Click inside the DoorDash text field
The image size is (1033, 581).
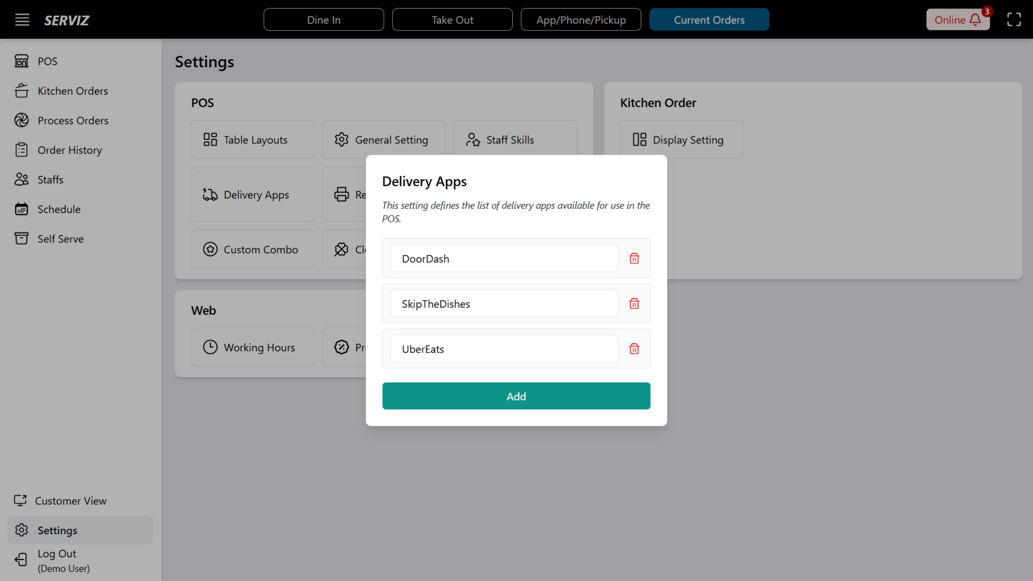503,258
